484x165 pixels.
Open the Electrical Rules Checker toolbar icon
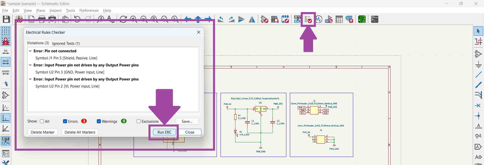click(x=308, y=19)
